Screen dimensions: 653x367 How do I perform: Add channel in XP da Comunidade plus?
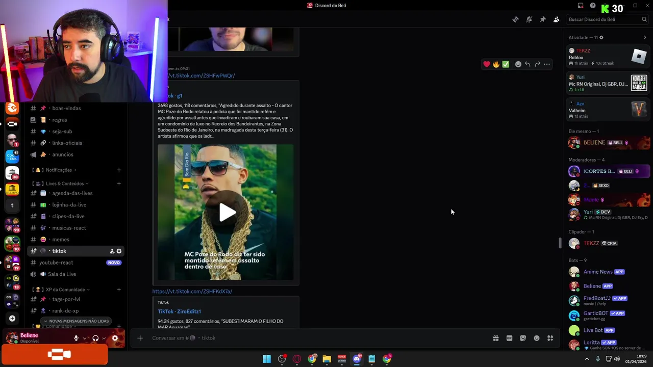coord(119,290)
